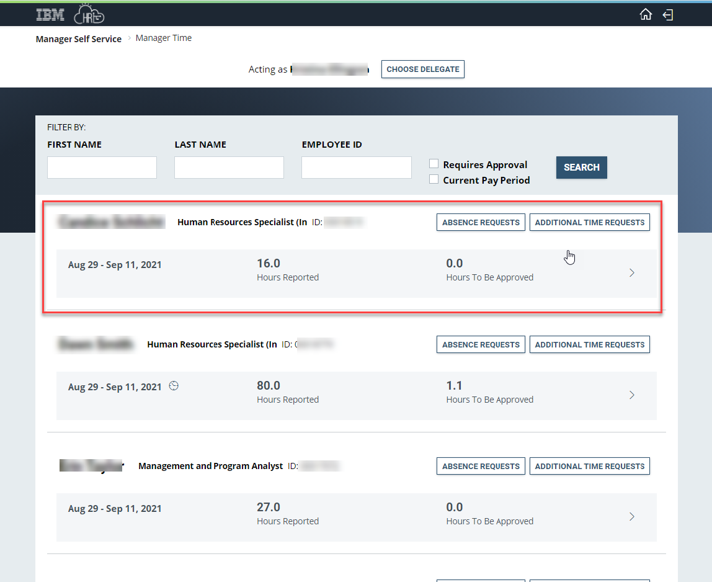Open Manager Self Service breadcrumb
The width and height of the screenshot is (712, 582).
tap(78, 38)
